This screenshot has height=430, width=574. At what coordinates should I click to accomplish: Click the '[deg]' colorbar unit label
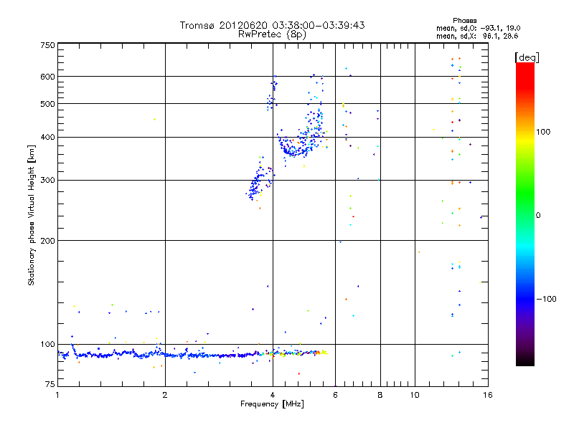click(x=527, y=57)
